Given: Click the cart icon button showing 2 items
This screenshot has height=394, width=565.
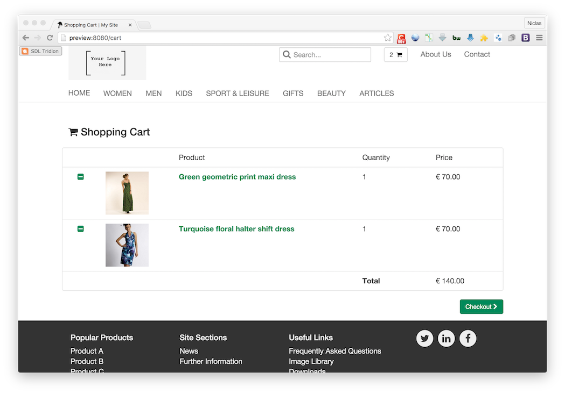Looking at the screenshot, I should [395, 55].
